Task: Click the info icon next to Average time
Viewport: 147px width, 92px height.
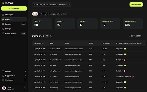Action: (x=135, y=21)
